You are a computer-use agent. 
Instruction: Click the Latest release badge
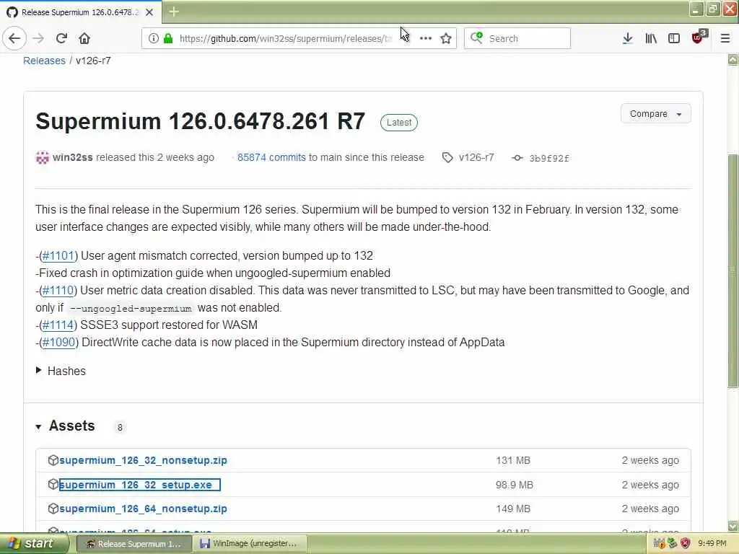(x=398, y=123)
